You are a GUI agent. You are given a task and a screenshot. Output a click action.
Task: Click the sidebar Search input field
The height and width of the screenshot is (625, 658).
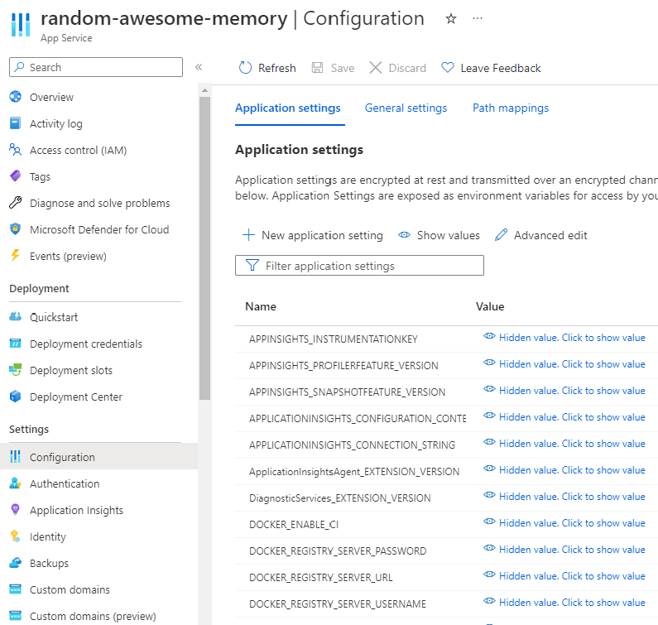point(96,67)
